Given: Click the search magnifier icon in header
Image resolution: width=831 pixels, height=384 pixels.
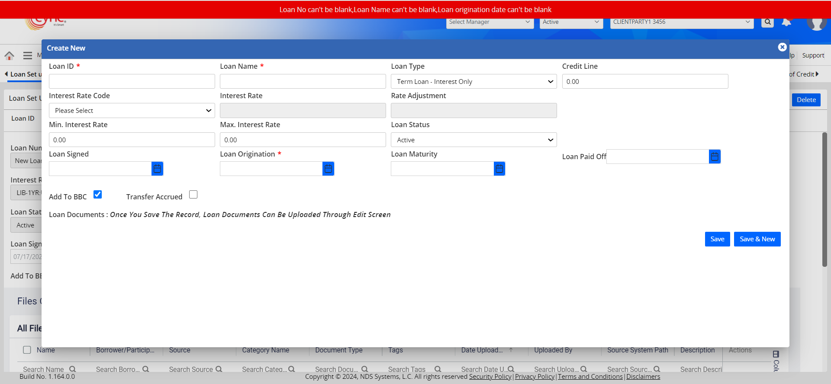Looking at the screenshot, I should (x=767, y=22).
